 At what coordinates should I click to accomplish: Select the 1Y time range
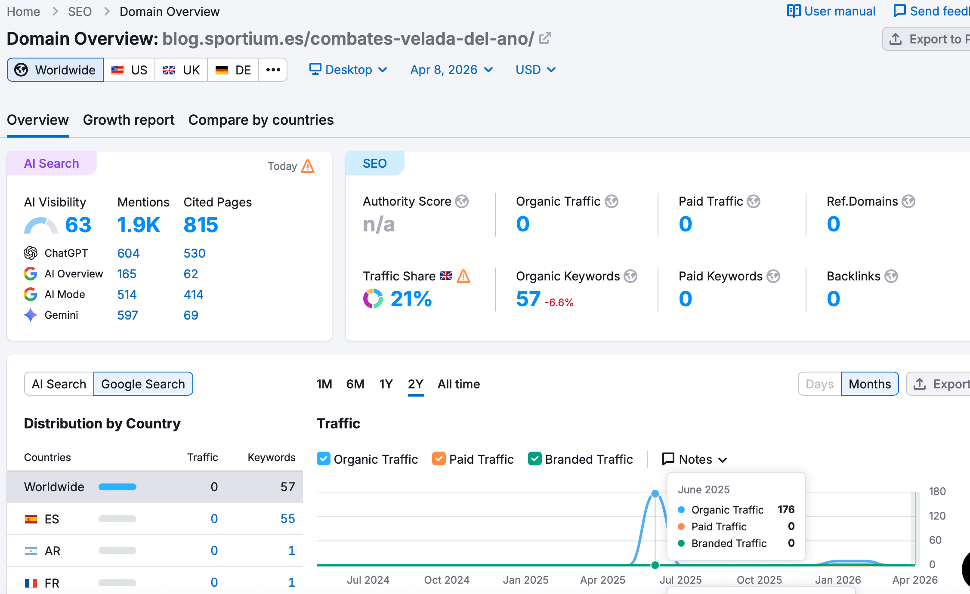(386, 384)
